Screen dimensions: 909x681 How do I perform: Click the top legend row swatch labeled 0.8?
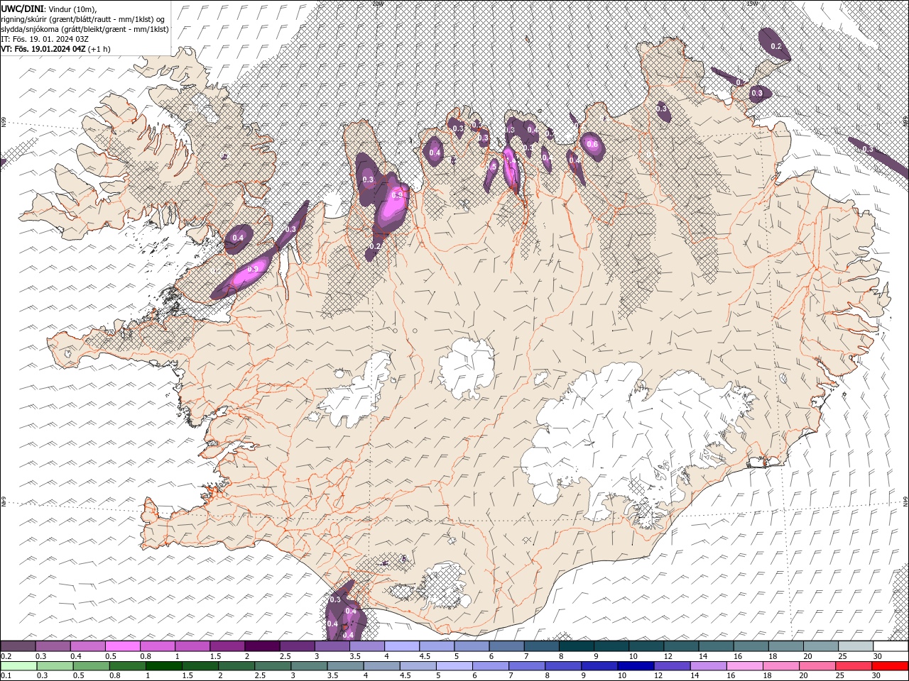158,646
